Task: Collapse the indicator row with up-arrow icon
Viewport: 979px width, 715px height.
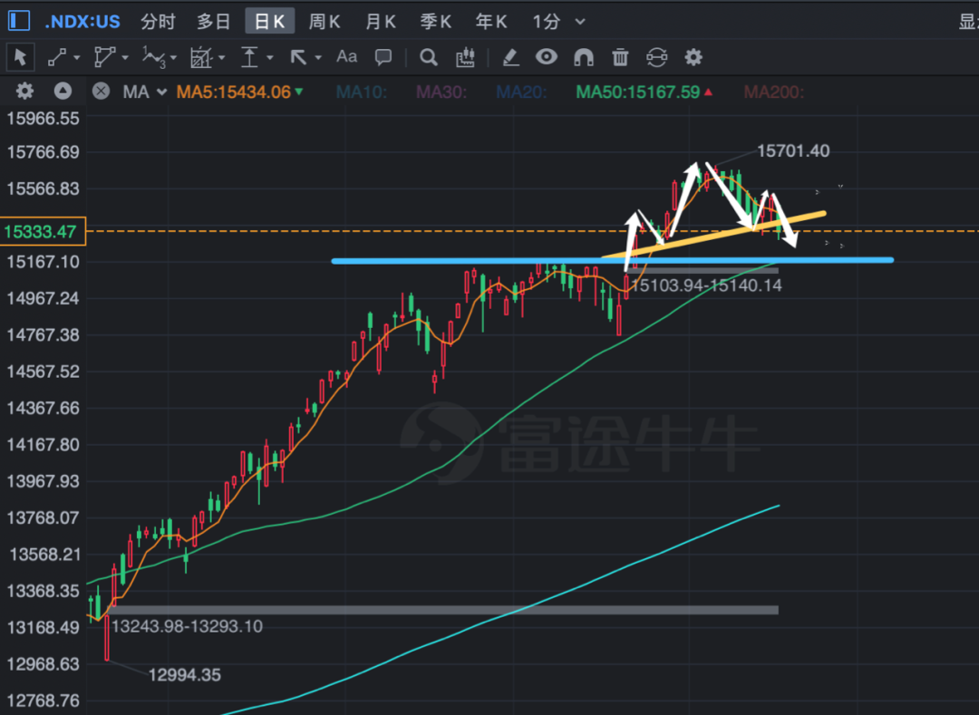Action: (63, 92)
